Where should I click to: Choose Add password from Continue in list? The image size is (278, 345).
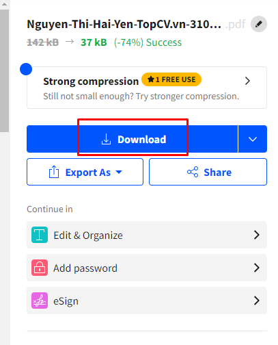point(147,268)
